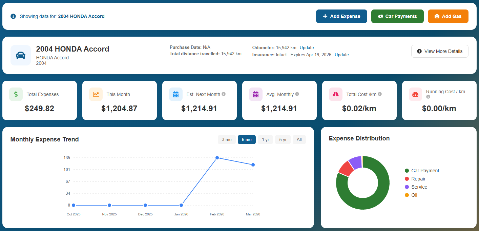Click the info tooltip icon next to Est. Next Month
This screenshot has height=231, width=479.
[x=224, y=94]
